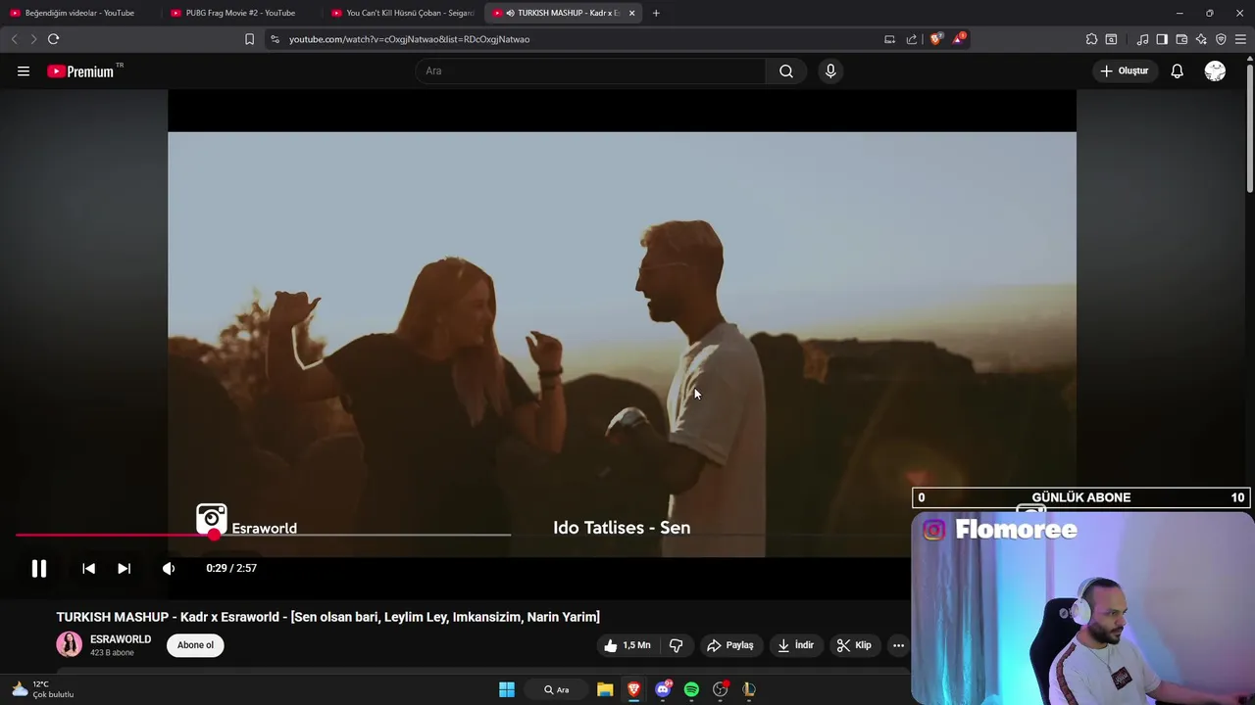Skip to the previous video
The width and height of the screenshot is (1255, 705).
click(88, 569)
